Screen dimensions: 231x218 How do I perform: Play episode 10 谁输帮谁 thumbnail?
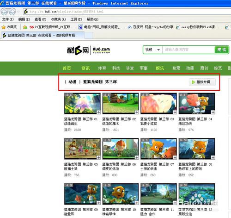121,194
